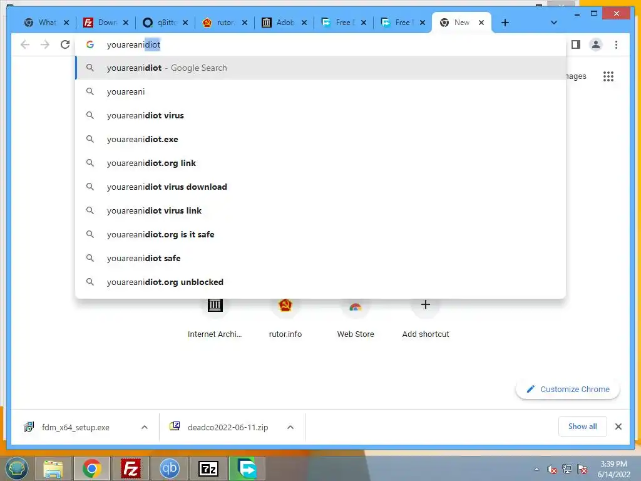Select the youareani suggestion

tap(320, 91)
